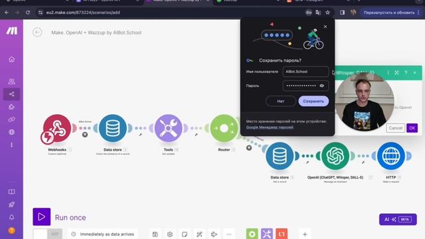Open Templates puzzle icon in sidebar

pos(12,107)
